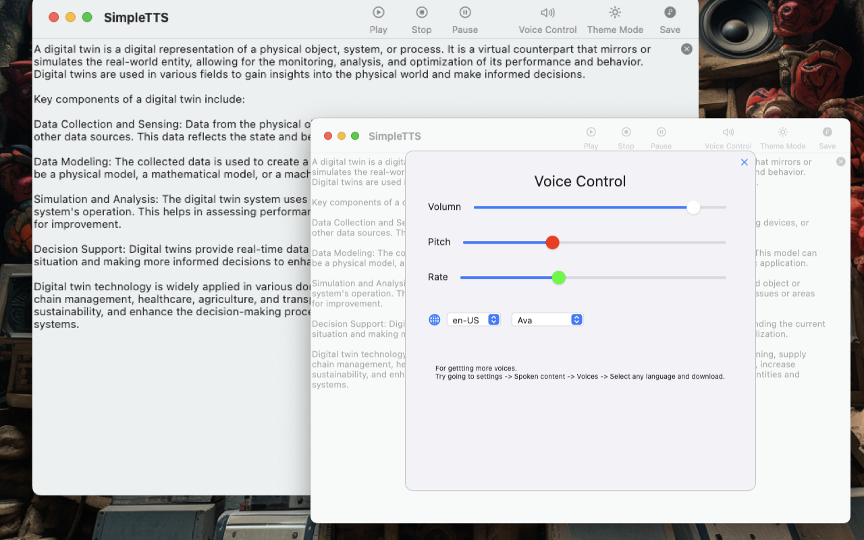Click Play in the back SimpleTTS window
The width and height of the screenshot is (864, 540).
pos(378,20)
